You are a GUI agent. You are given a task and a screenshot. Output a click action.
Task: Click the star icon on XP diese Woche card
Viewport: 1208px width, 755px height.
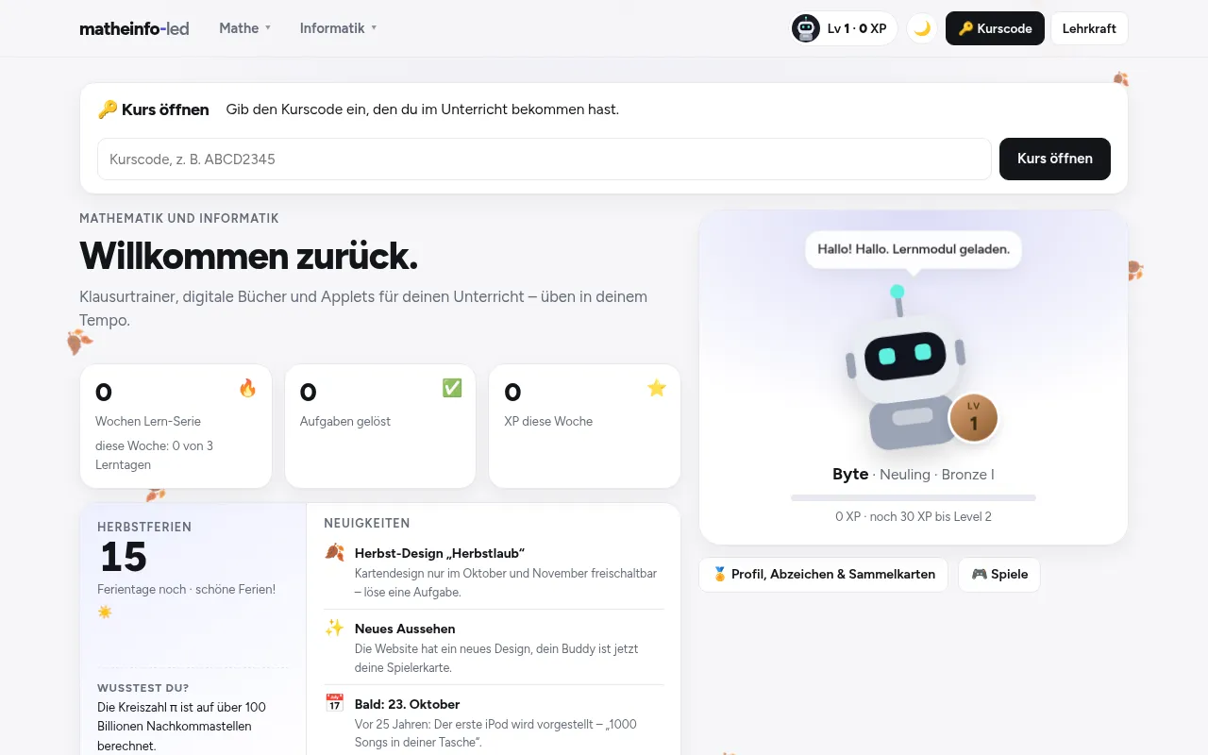click(657, 388)
